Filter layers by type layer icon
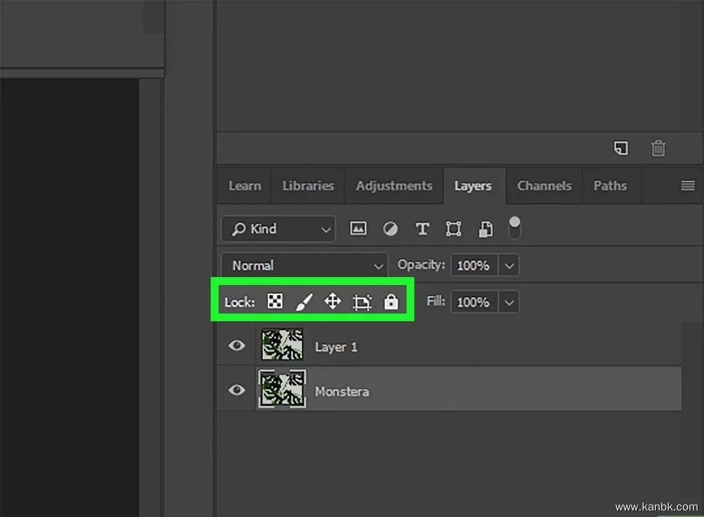The image size is (704, 517). pyautogui.click(x=422, y=229)
